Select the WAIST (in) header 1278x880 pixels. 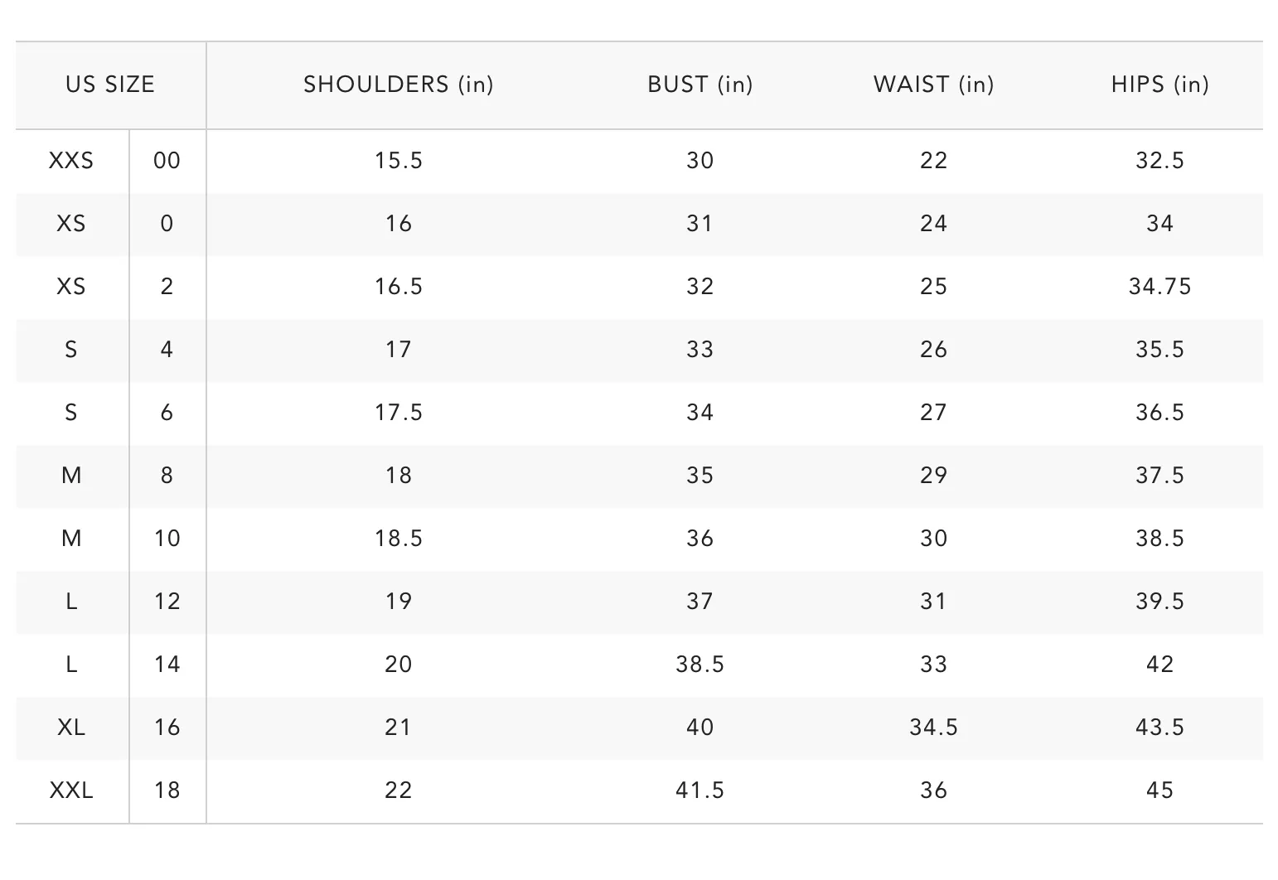pos(933,85)
